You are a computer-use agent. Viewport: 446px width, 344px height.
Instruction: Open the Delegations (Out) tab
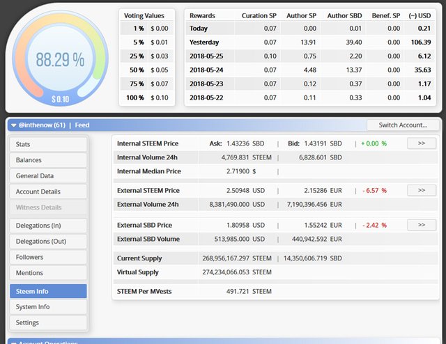coord(48,242)
